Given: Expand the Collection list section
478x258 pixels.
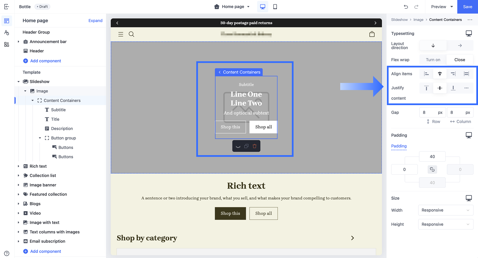Looking at the screenshot, I should 19,176.
